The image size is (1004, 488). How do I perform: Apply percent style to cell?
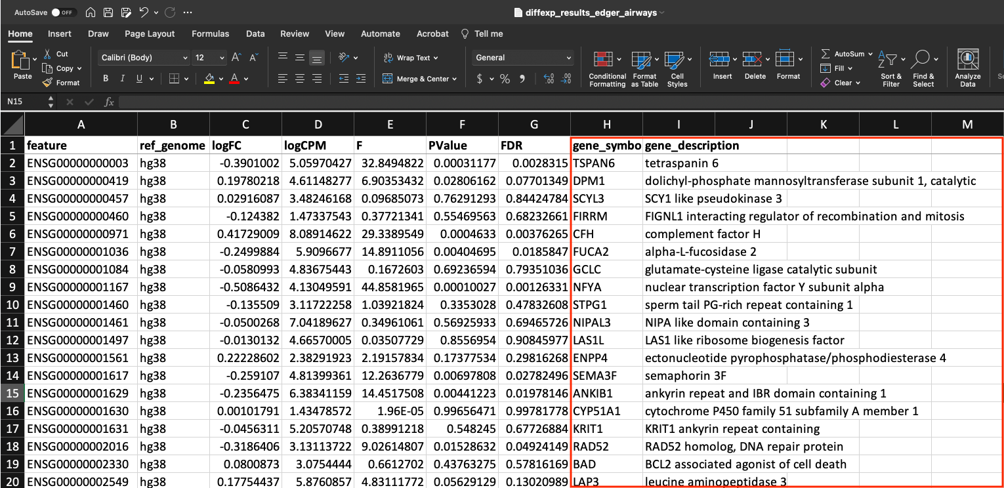[x=505, y=79]
